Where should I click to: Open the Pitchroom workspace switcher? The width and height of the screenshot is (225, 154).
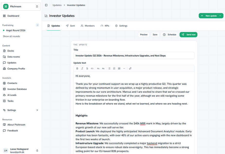[21, 6]
